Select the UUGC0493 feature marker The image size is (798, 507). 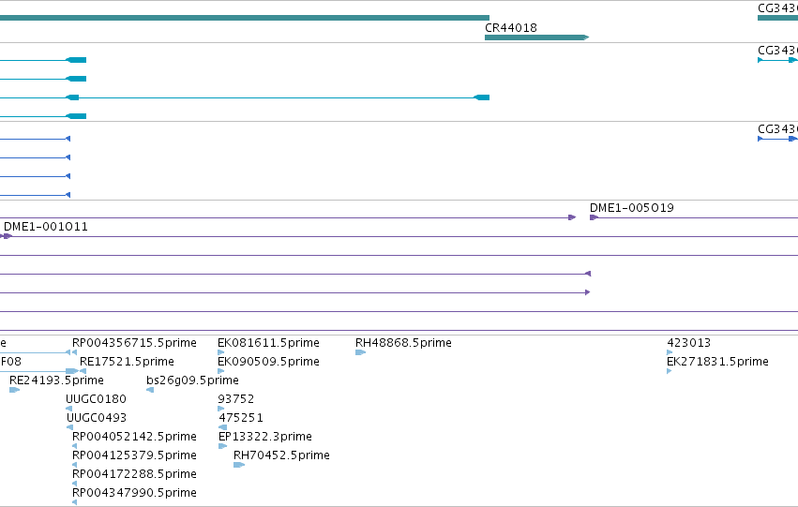point(69,427)
